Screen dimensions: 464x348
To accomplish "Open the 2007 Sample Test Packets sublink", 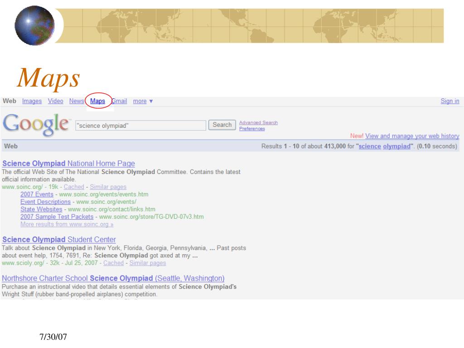I will tap(57, 217).
